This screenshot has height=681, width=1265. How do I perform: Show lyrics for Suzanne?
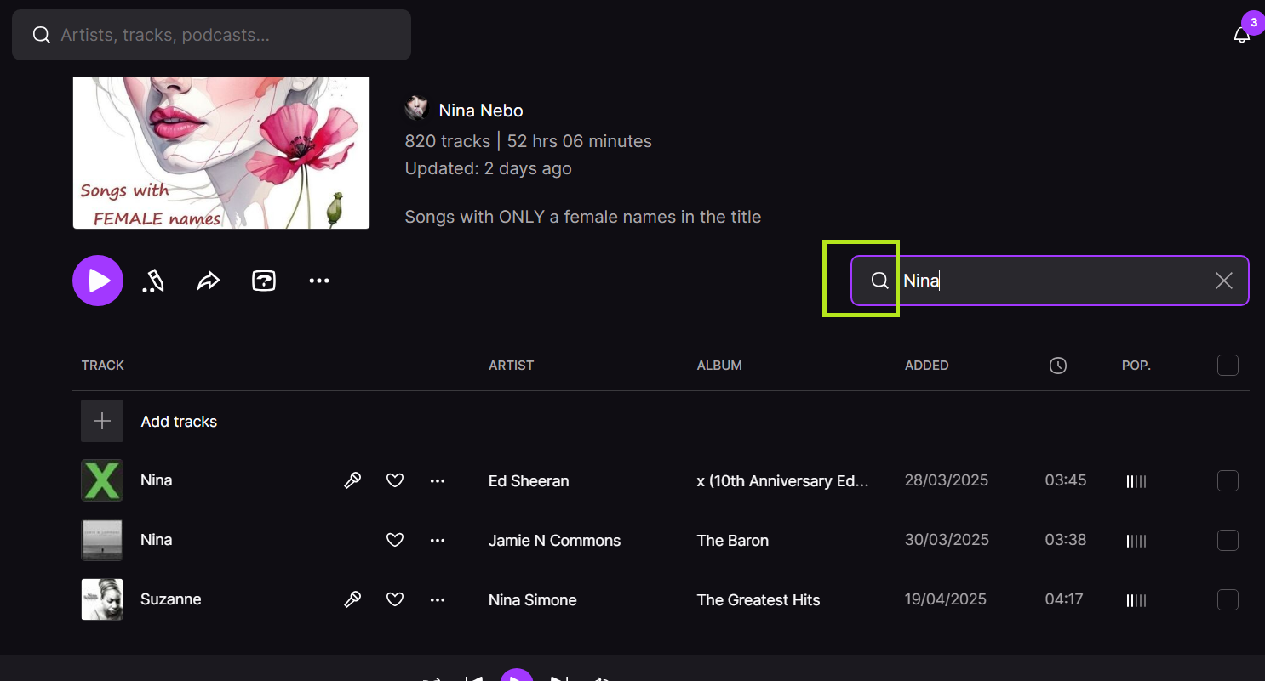352,599
